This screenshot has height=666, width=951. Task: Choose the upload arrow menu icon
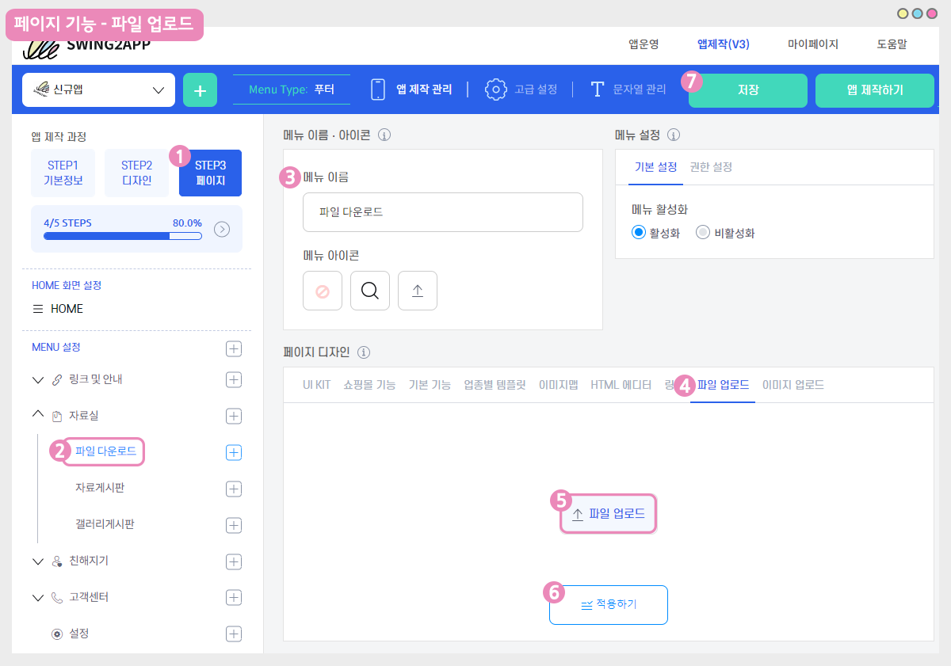[418, 291]
